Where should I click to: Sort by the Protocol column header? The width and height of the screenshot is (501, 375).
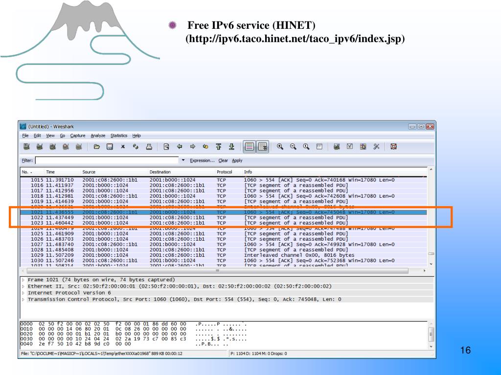coord(224,172)
